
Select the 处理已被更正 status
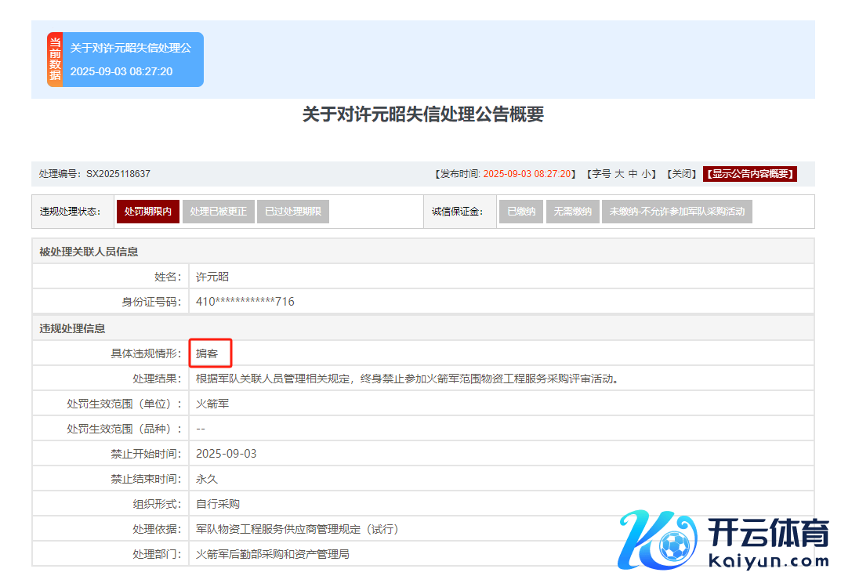[x=218, y=212]
